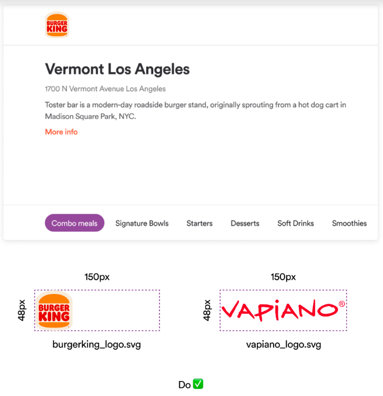The width and height of the screenshot is (383, 396).
Task: Open the Starters category
Action: click(200, 223)
